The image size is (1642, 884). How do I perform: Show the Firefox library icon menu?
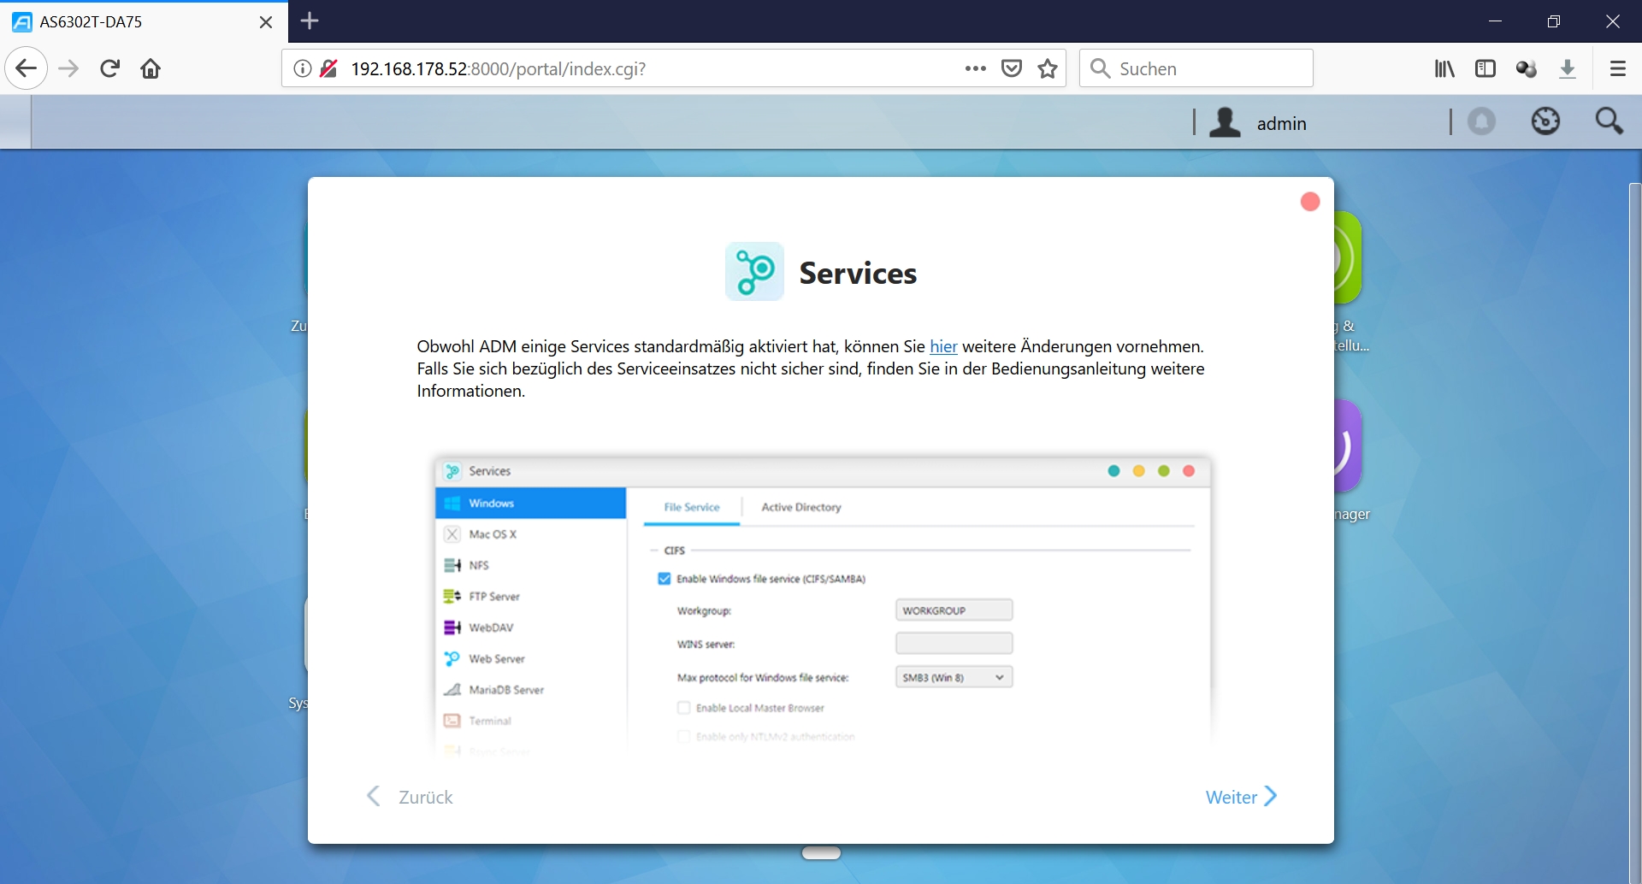click(x=1444, y=68)
